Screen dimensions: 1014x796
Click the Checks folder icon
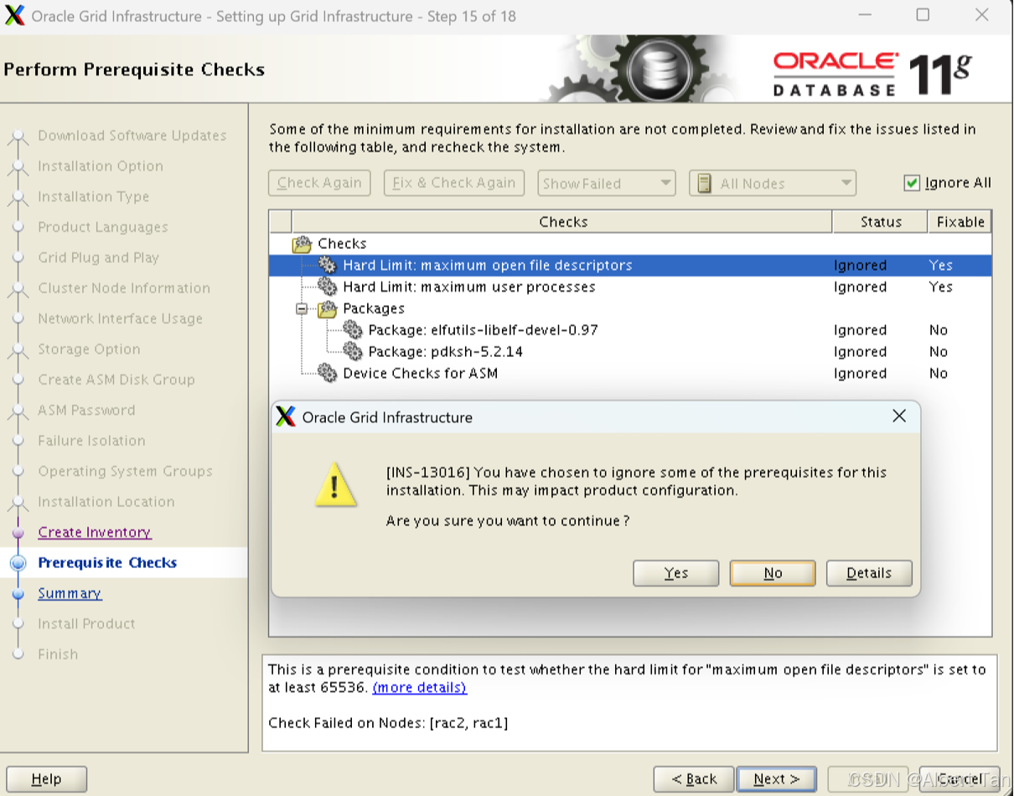pos(302,245)
